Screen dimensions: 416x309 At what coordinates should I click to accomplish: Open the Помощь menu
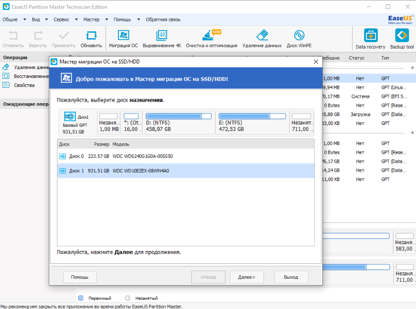(122, 19)
